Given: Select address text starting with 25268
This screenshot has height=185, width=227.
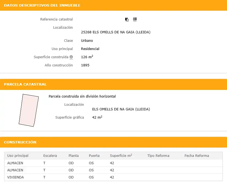Looking at the screenshot, I should (116, 32).
